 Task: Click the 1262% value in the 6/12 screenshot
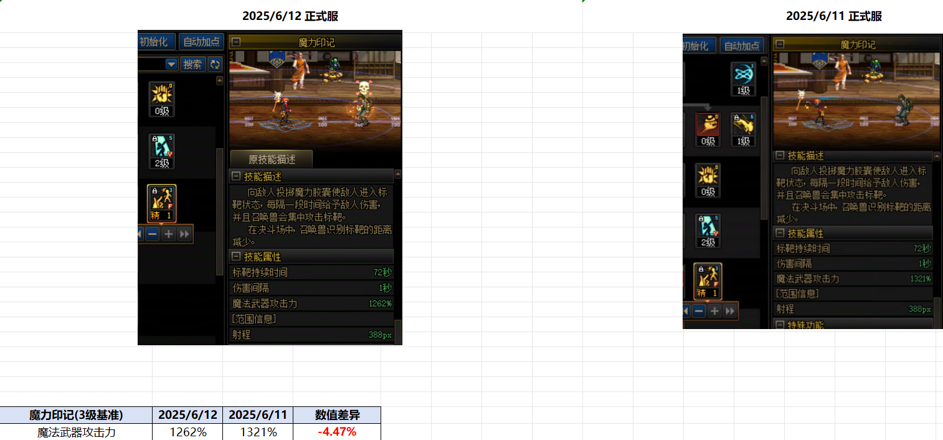point(380,304)
